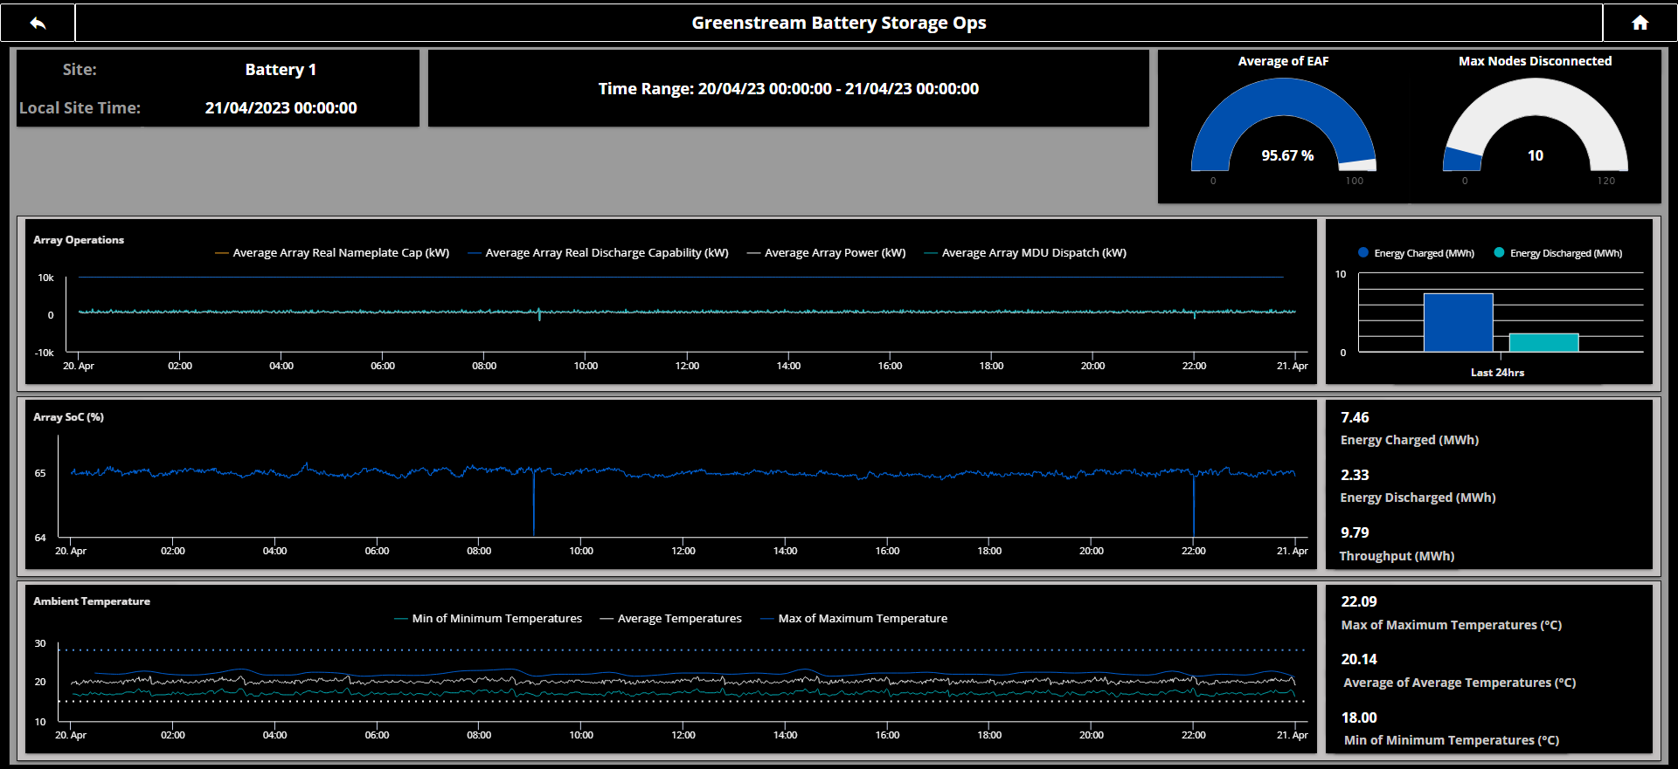
Task: Click the Last 24hrs axis label
Action: 1497,373
